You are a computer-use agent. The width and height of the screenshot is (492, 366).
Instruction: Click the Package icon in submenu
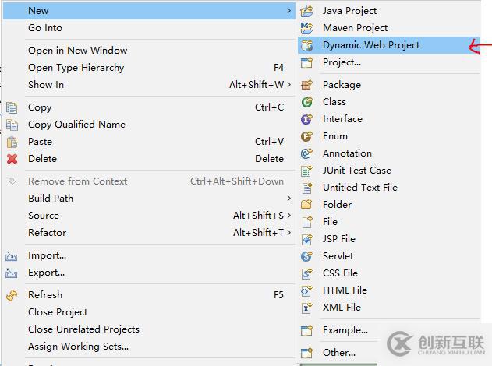pos(306,85)
